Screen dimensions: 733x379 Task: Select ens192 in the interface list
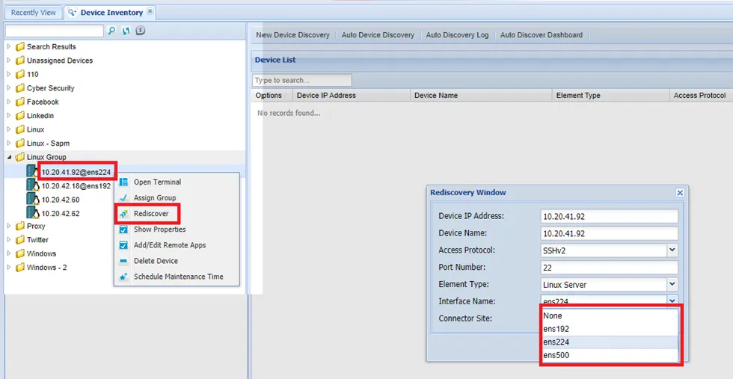click(610, 329)
